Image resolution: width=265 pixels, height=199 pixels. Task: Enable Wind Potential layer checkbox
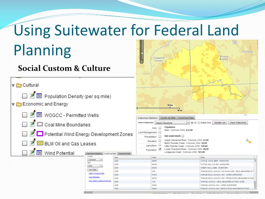pyautogui.click(x=25, y=153)
